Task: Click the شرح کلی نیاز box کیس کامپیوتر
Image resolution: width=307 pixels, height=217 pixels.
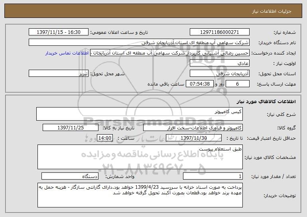Action: pos(140,114)
